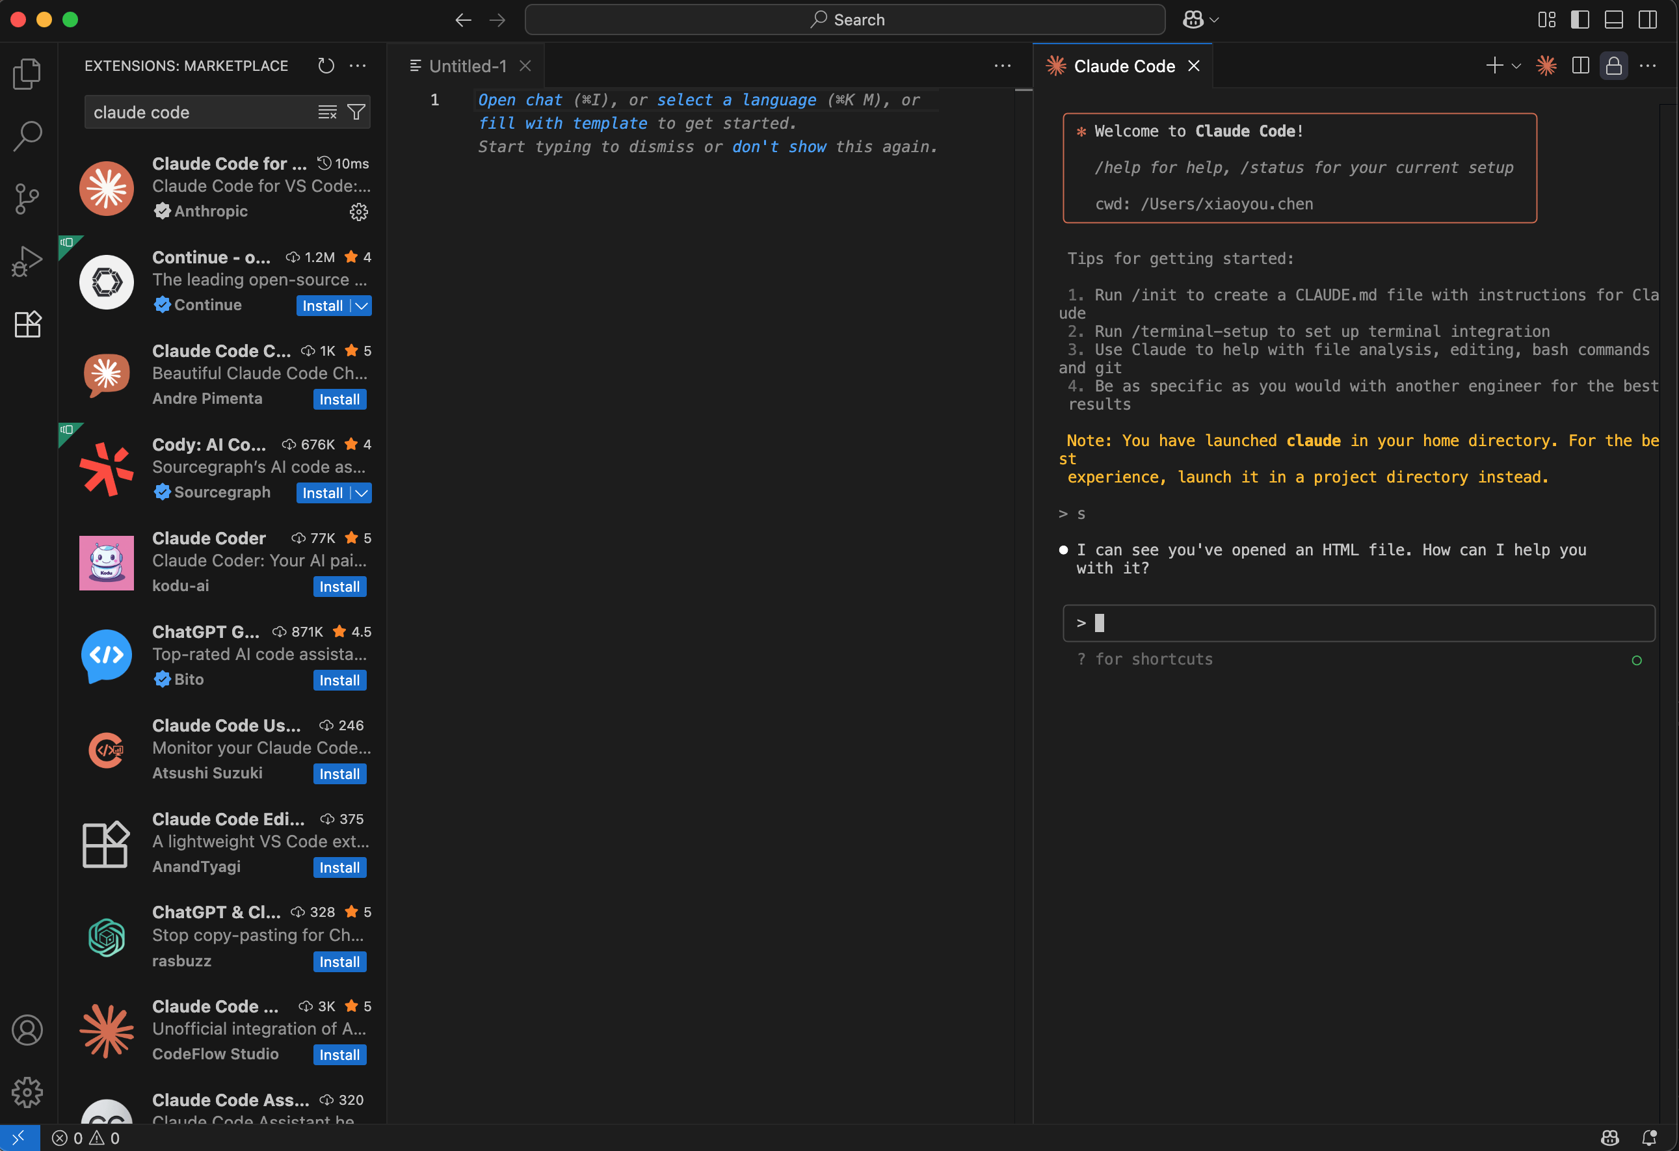This screenshot has width=1679, height=1151.
Task: Install the Claude Coder extension
Action: coord(339,587)
